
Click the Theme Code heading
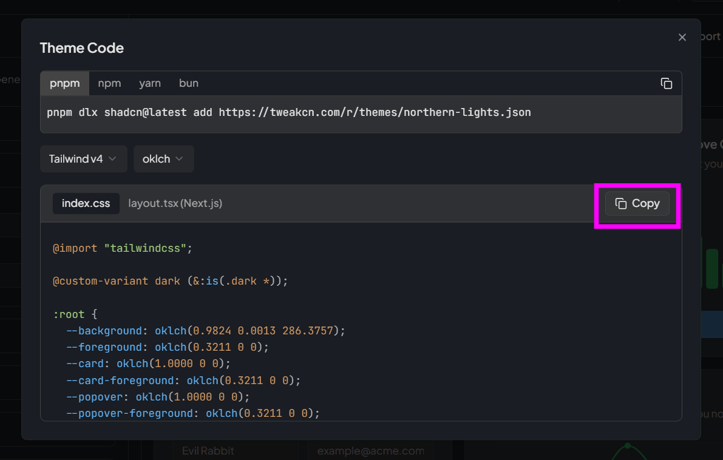coord(81,48)
